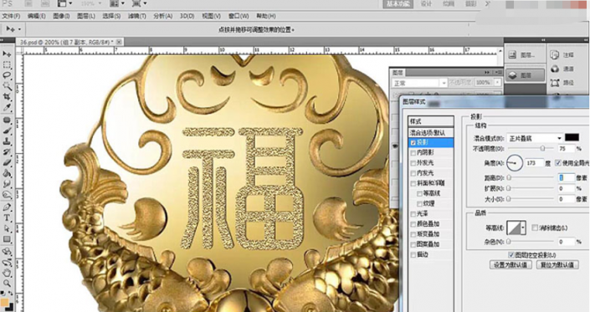Select the Eraser tool
This screenshot has height=312, width=590.
[x=7, y=163]
